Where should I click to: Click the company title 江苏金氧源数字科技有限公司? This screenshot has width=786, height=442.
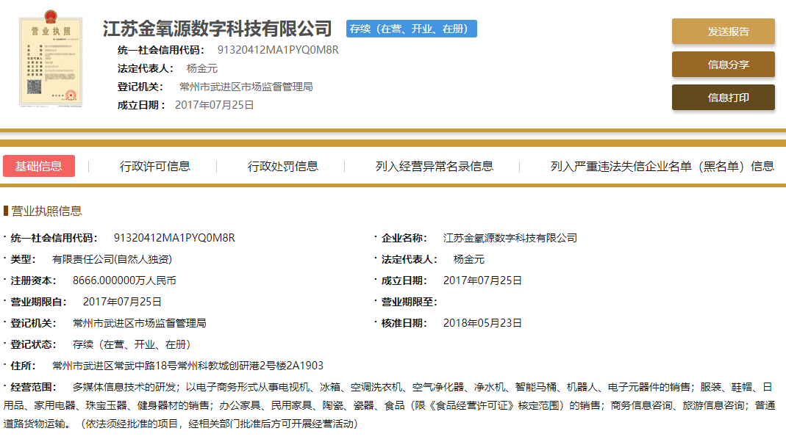coord(217,29)
